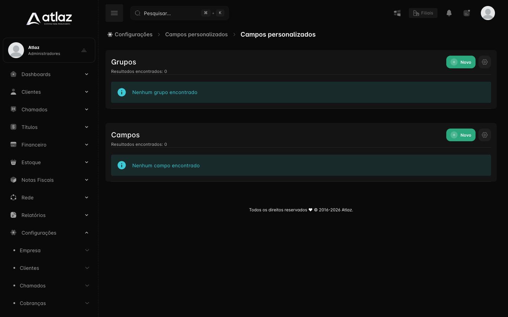This screenshot has height=317, width=508.
Task: Select the Clientes submenu under Configurações
Action: pyautogui.click(x=49, y=268)
